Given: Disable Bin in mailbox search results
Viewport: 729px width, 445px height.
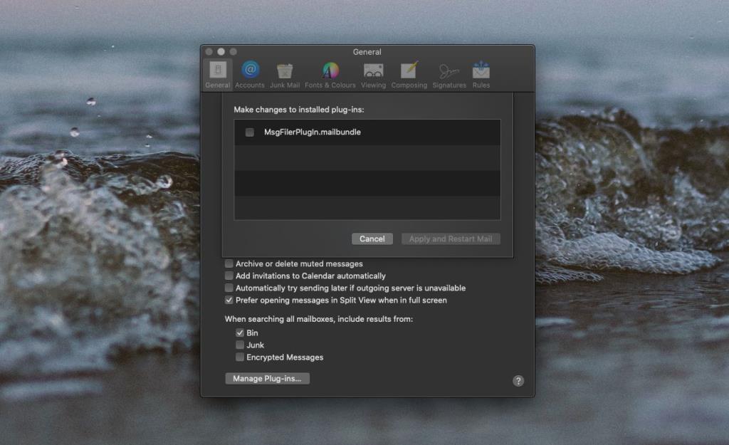Looking at the screenshot, I should tap(240, 332).
